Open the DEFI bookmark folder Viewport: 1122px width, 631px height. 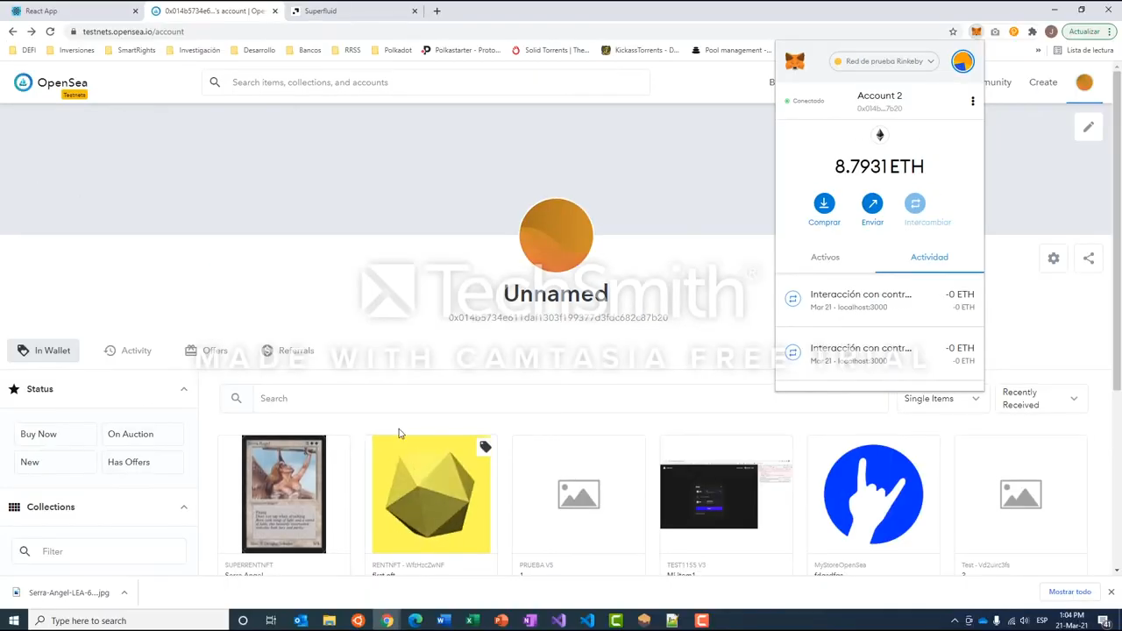23,50
